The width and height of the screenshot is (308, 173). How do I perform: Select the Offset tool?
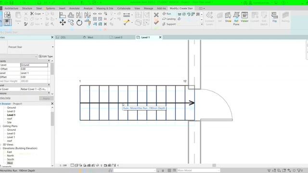pos(71,15)
